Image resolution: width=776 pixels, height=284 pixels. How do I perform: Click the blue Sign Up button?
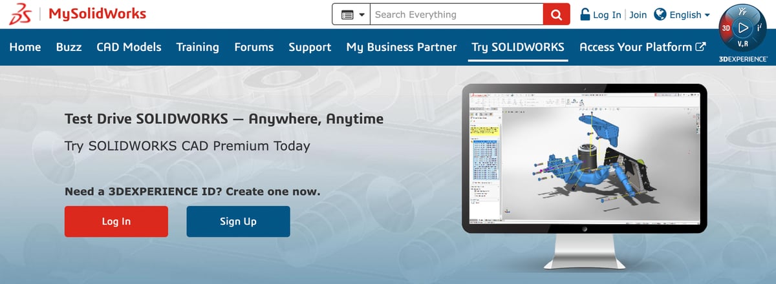[238, 221]
